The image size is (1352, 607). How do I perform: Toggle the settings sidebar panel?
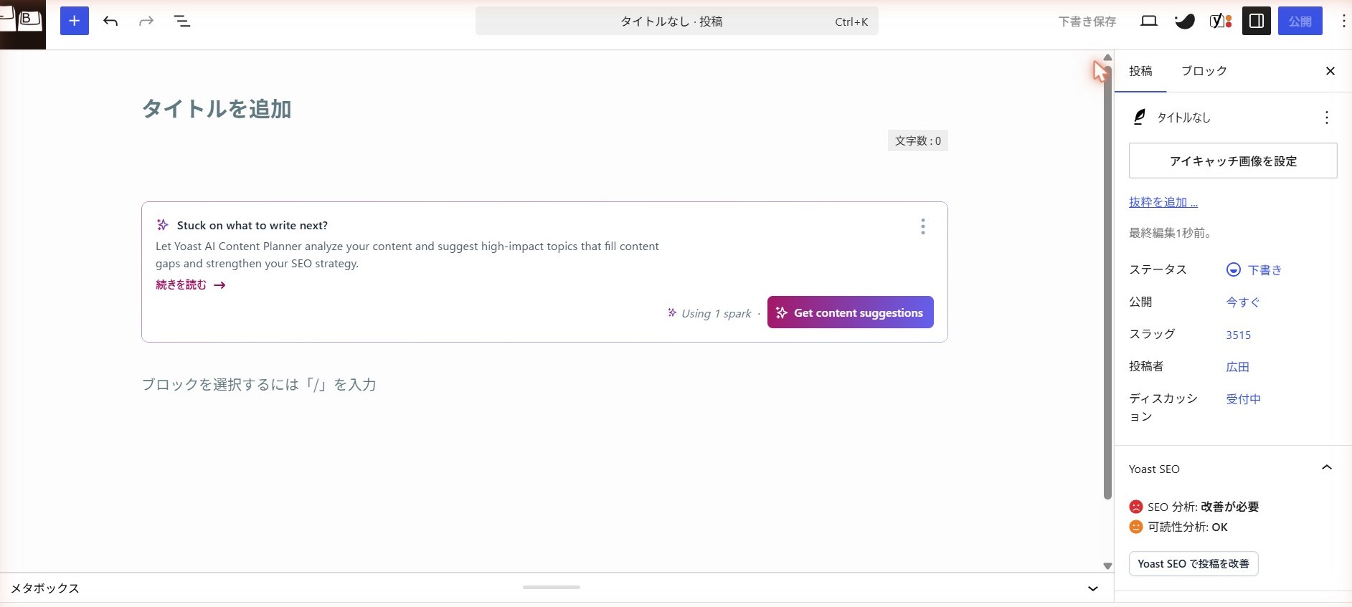click(x=1257, y=21)
